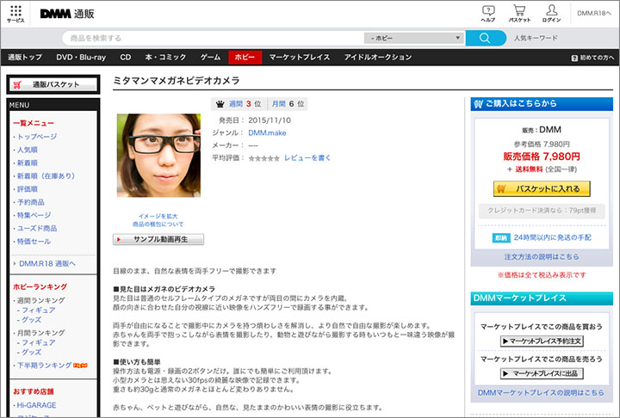Click the 即納 badge icon
Screen dimensions: 620x418
pyautogui.click(x=501, y=238)
